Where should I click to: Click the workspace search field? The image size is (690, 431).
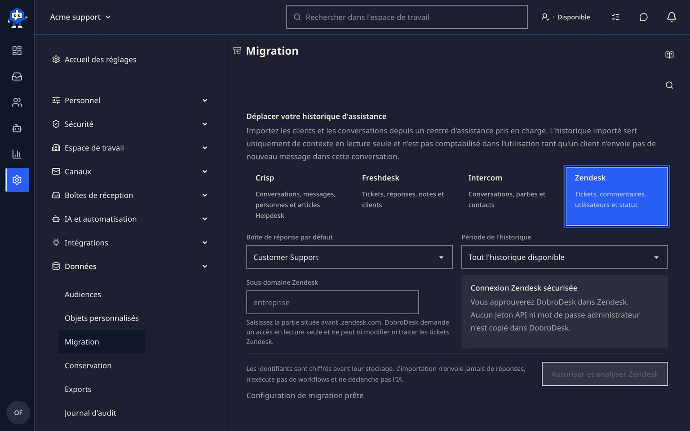(x=407, y=17)
